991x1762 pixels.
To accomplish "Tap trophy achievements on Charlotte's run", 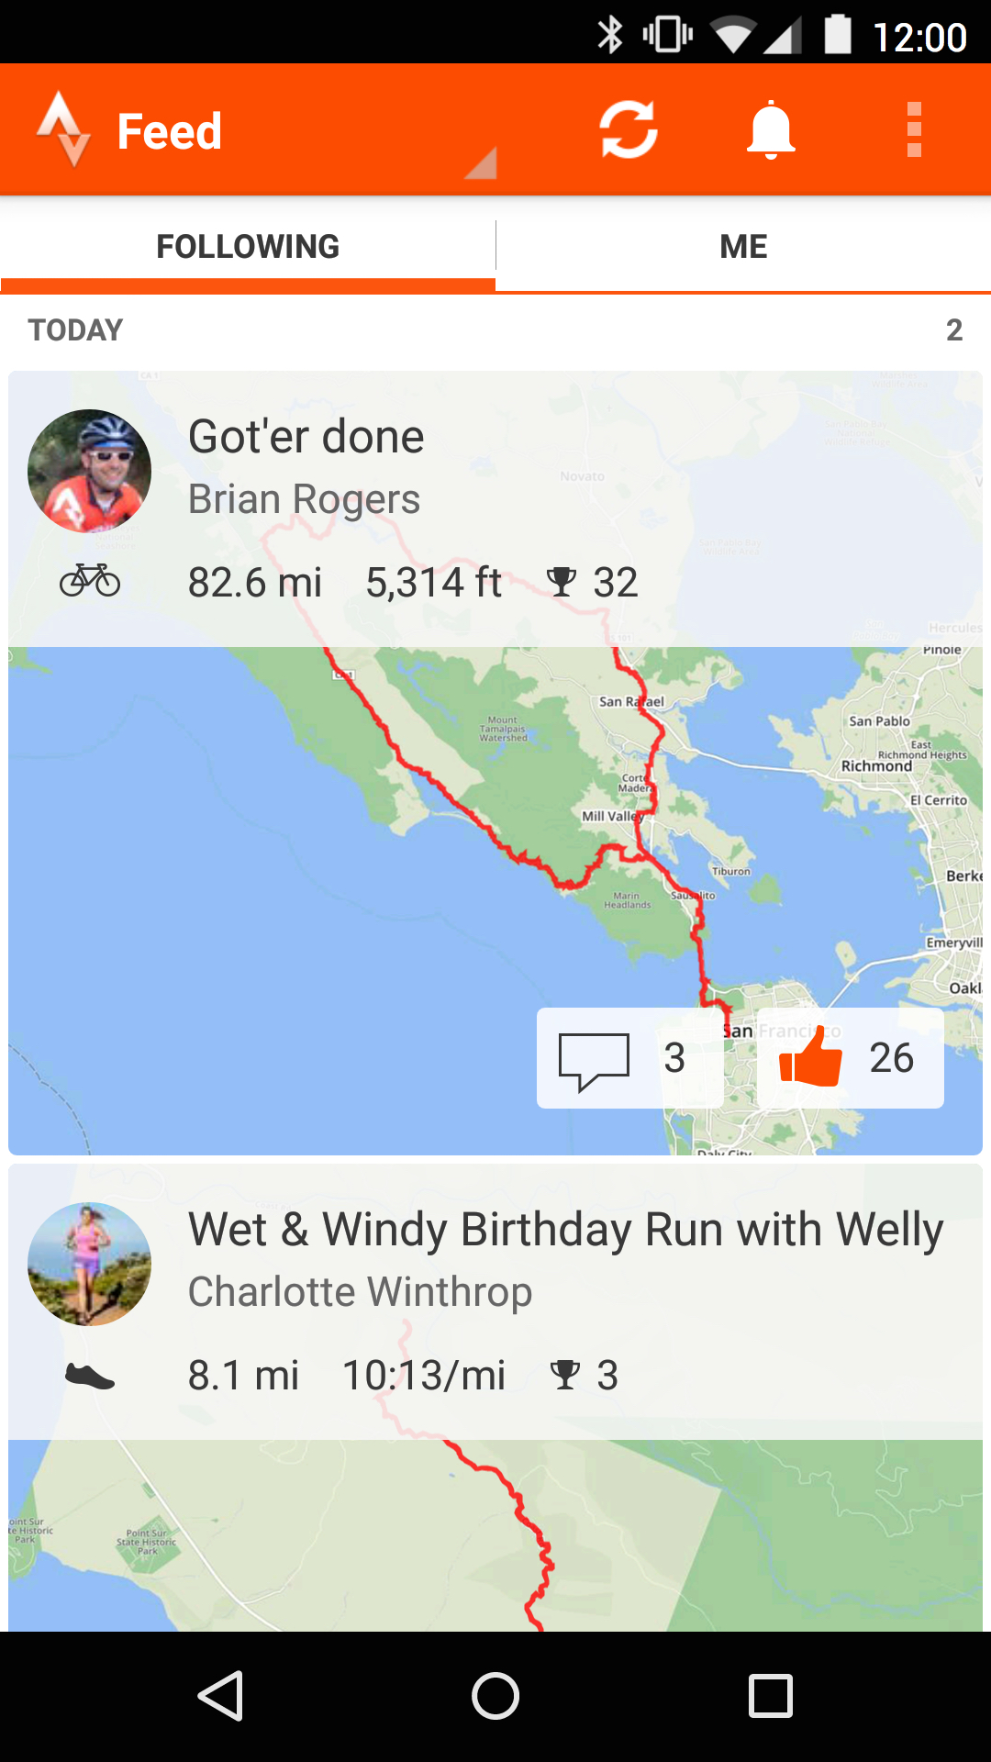I will coord(585,1376).
